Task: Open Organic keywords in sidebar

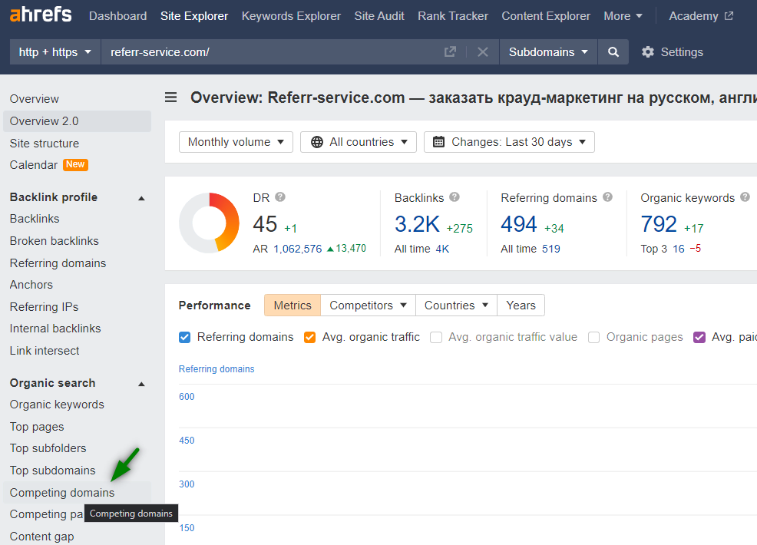Action: 57,405
